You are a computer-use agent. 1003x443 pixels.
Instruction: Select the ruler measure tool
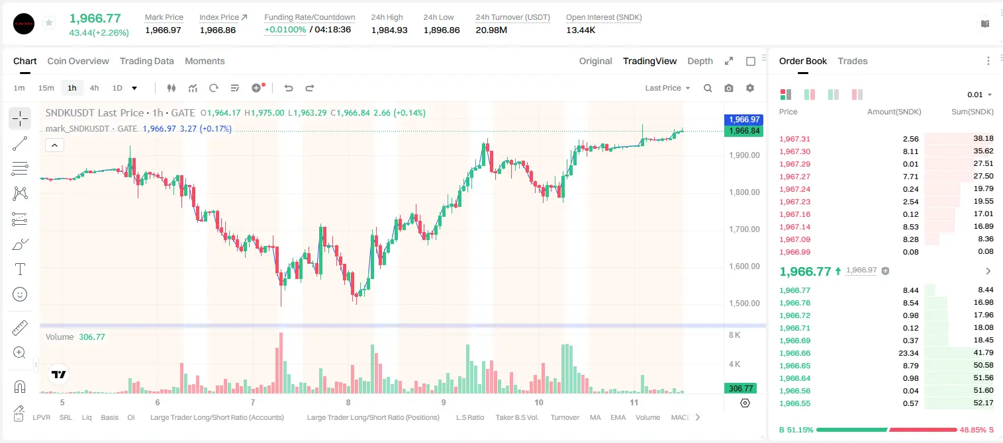[x=20, y=328]
